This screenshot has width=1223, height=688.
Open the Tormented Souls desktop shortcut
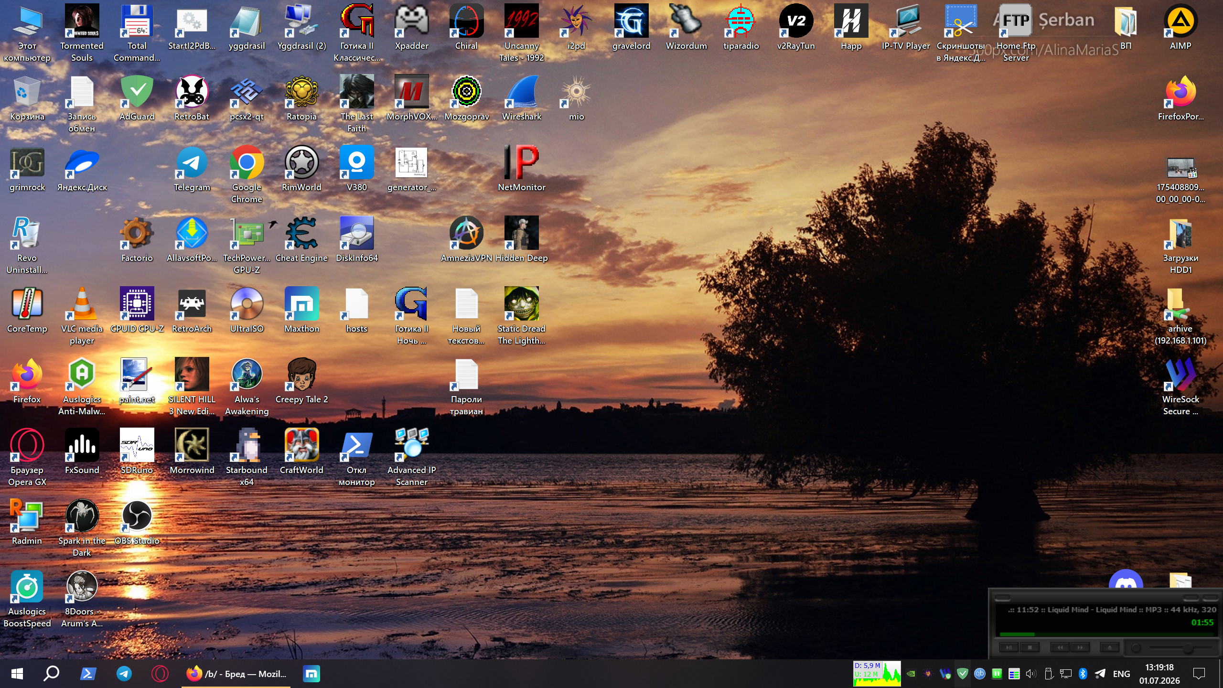(x=82, y=33)
